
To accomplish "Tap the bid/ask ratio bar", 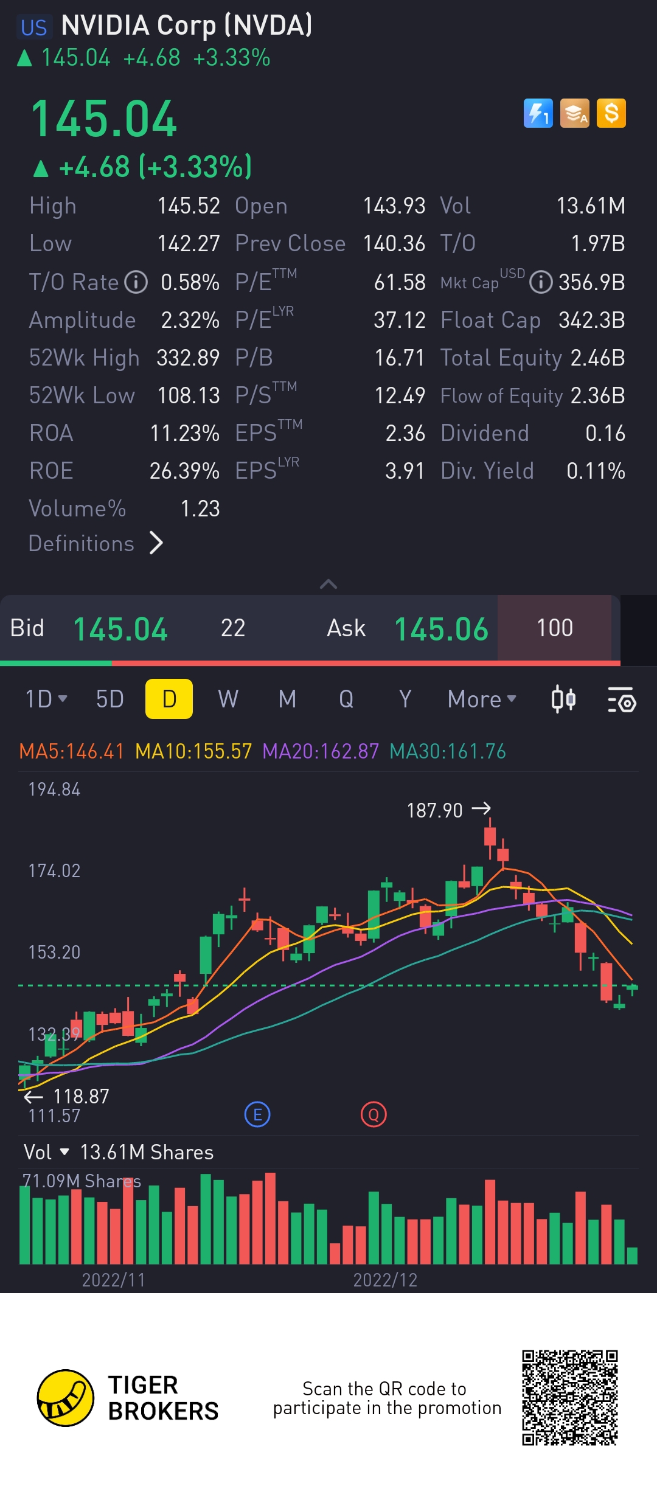I will tap(310, 663).
